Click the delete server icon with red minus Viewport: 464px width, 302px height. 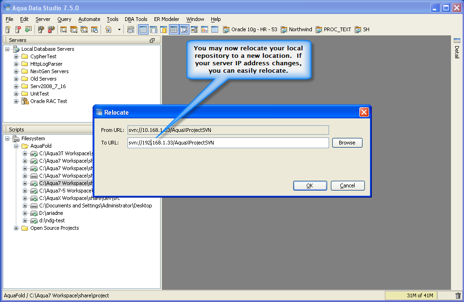(x=18, y=29)
